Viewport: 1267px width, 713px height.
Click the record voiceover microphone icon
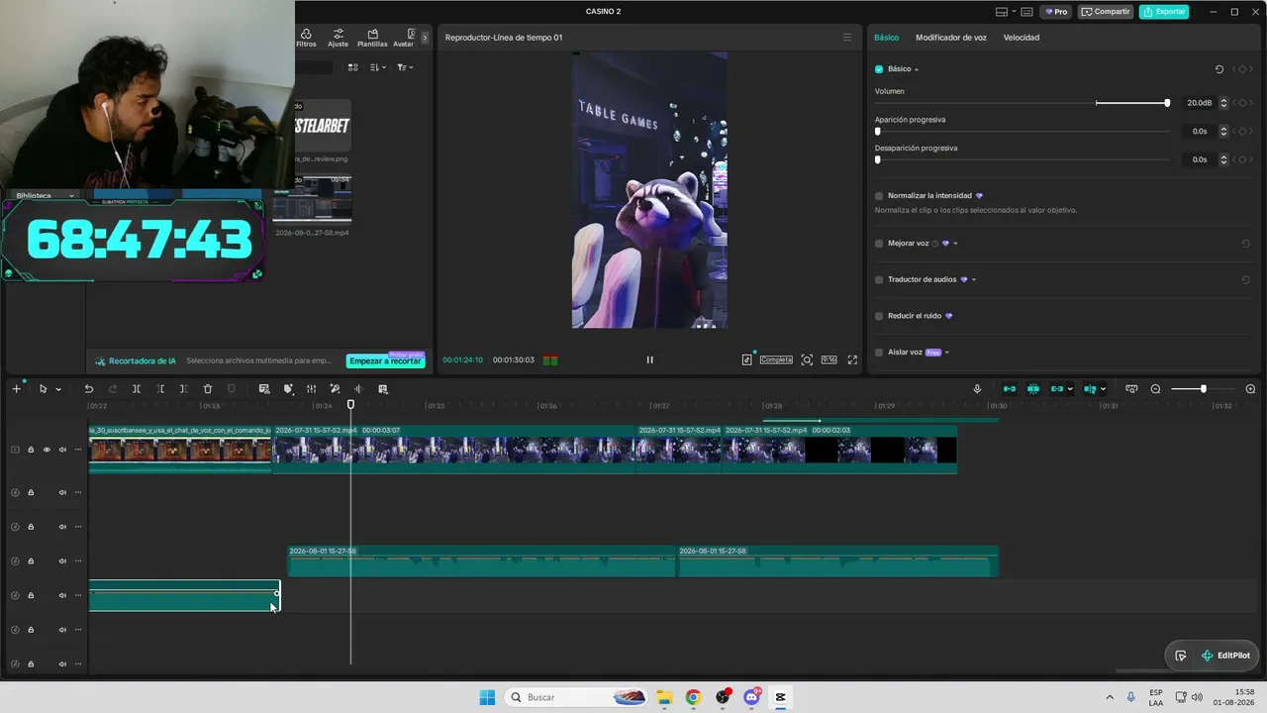click(x=977, y=389)
